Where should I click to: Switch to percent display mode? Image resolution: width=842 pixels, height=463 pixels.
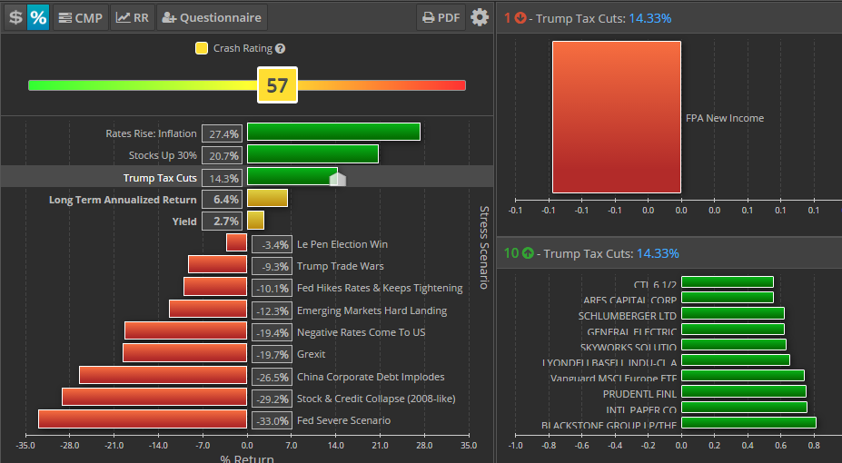coord(38,17)
